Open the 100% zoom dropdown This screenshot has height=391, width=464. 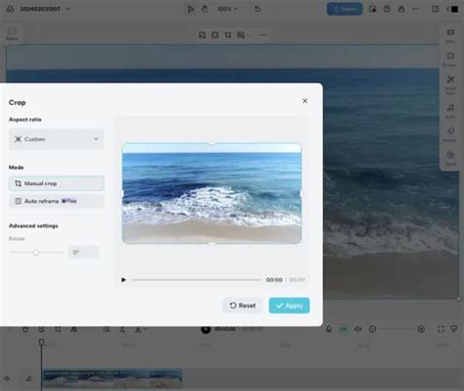pos(227,9)
